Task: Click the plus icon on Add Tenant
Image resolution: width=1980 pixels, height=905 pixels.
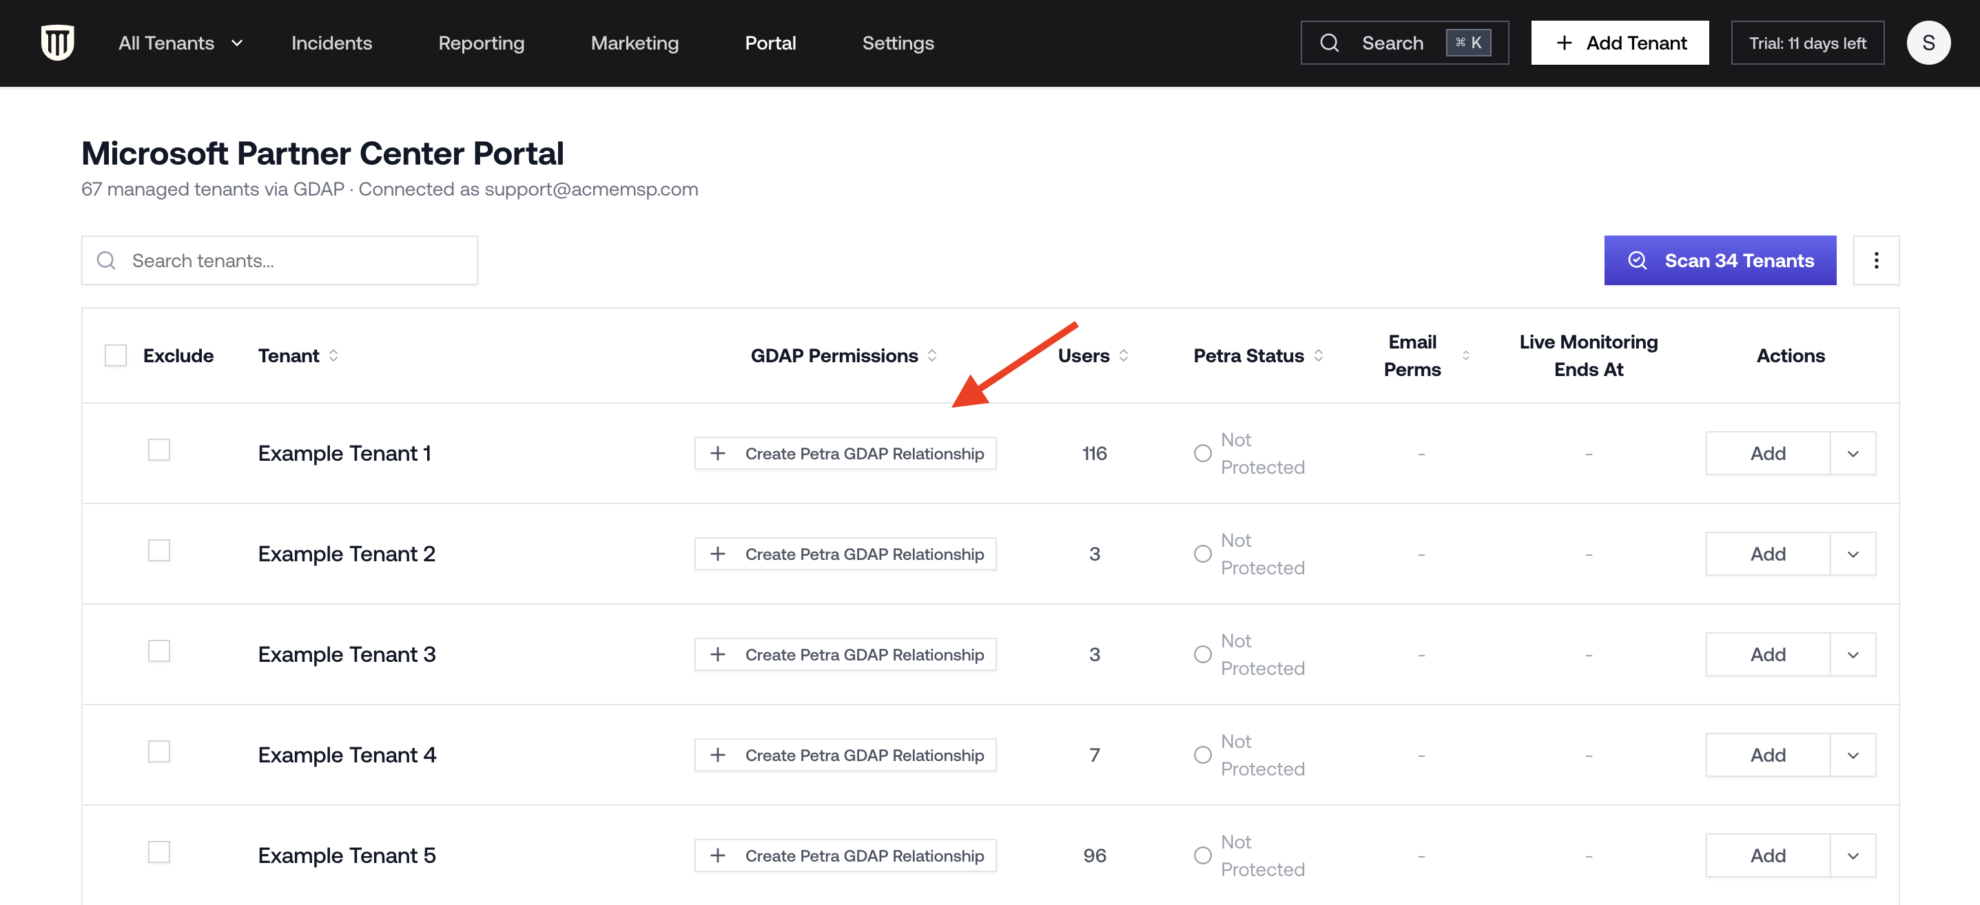Action: point(1564,42)
